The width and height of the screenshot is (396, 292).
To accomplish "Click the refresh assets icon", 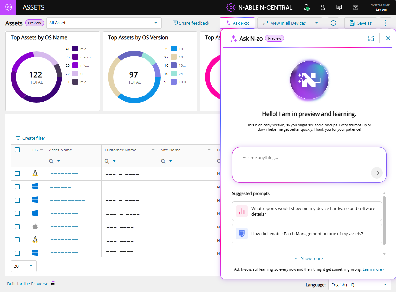I will coord(333,23).
